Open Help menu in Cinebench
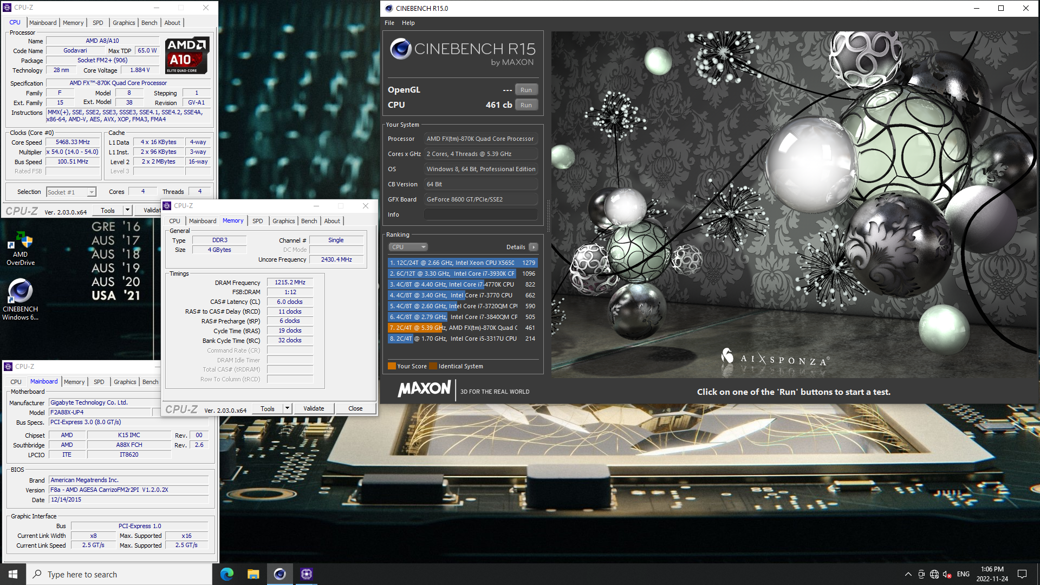The image size is (1040, 585). [x=408, y=23]
